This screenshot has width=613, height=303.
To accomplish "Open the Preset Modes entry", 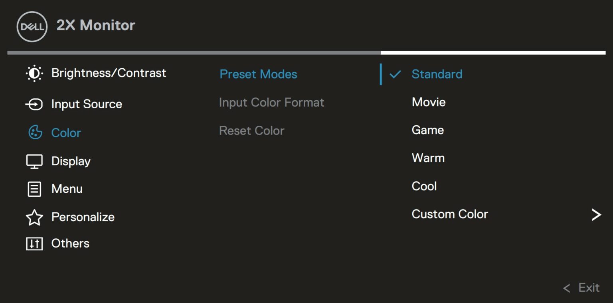I will (258, 74).
